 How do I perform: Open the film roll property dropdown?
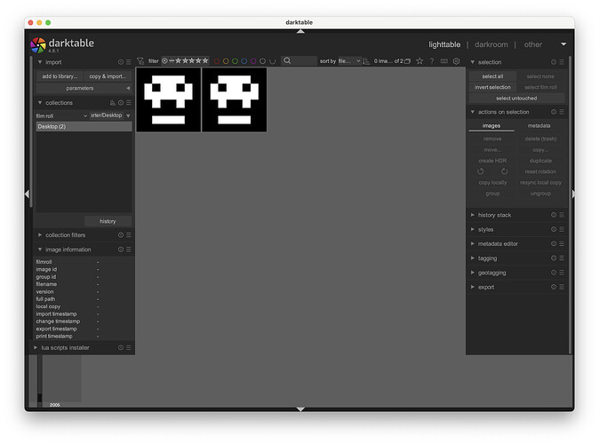coord(61,115)
